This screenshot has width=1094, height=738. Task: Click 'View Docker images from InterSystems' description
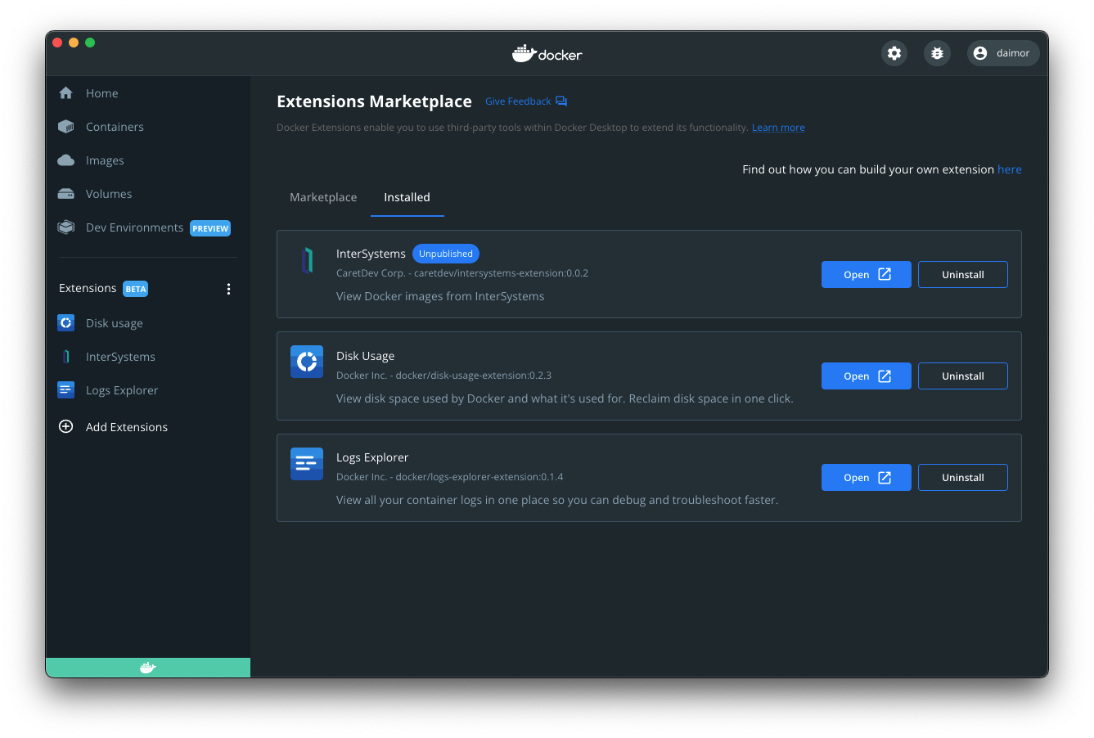click(440, 296)
